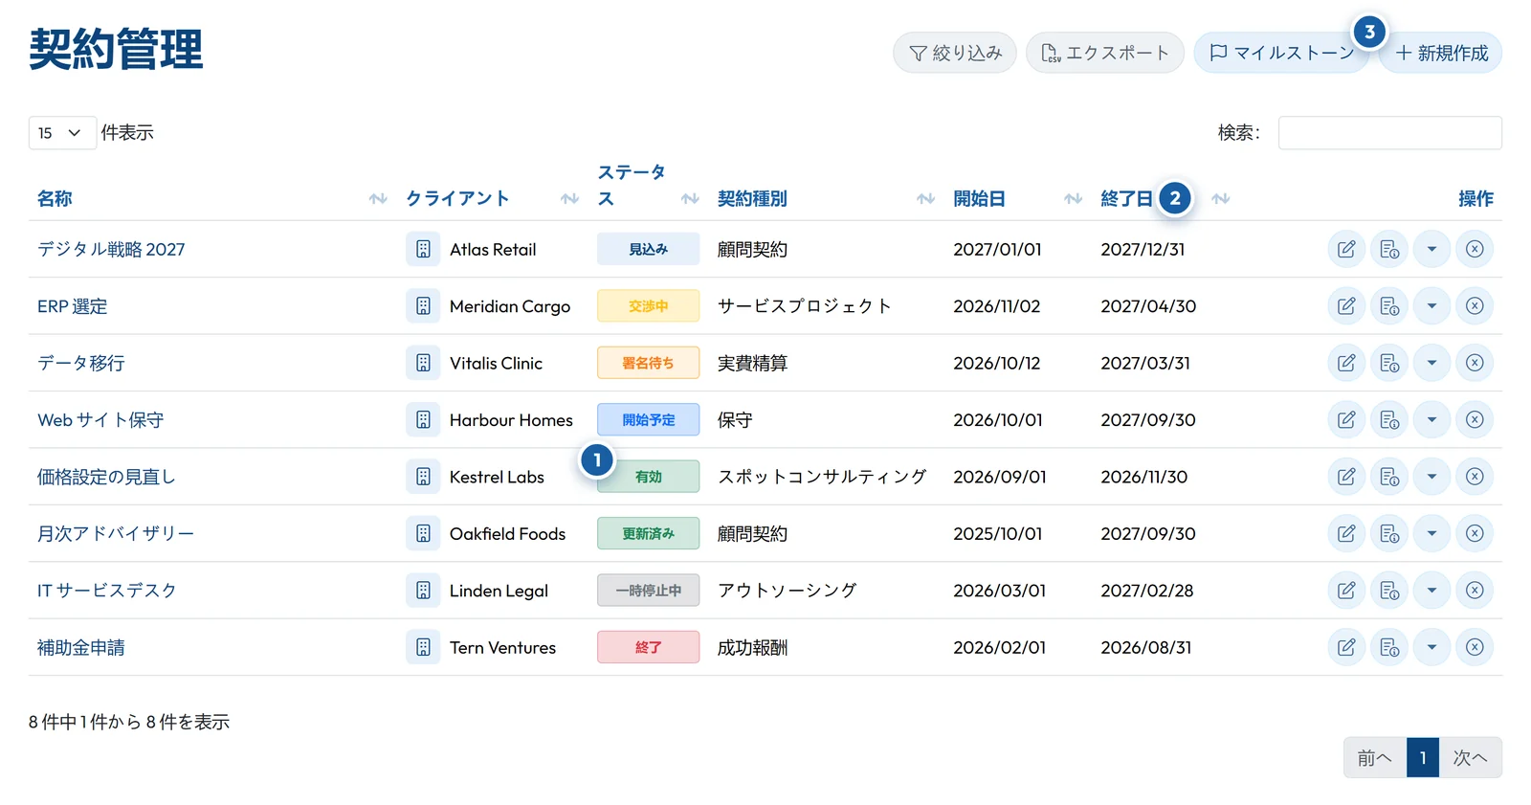Click the 2027/02/28 end date cell
The image size is (1531, 805).
tap(1147, 591)
